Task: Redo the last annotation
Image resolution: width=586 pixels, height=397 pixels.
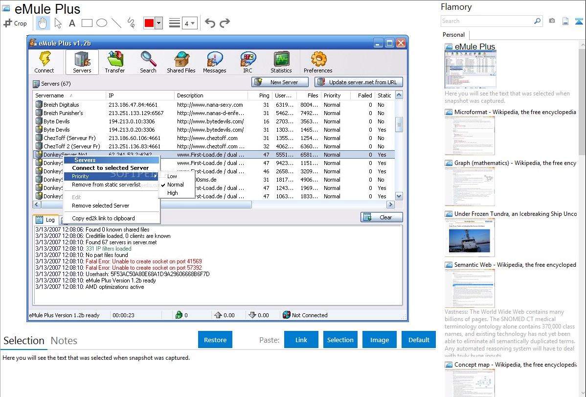Action: (x=225, y=23)
